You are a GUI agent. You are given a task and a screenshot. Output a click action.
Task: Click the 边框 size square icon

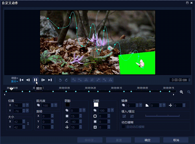point(95,116)
